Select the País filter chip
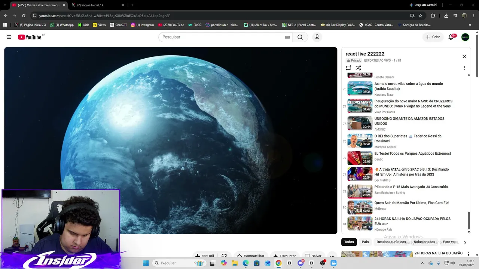This screenshot has height=269, width=479. (365, 242)
